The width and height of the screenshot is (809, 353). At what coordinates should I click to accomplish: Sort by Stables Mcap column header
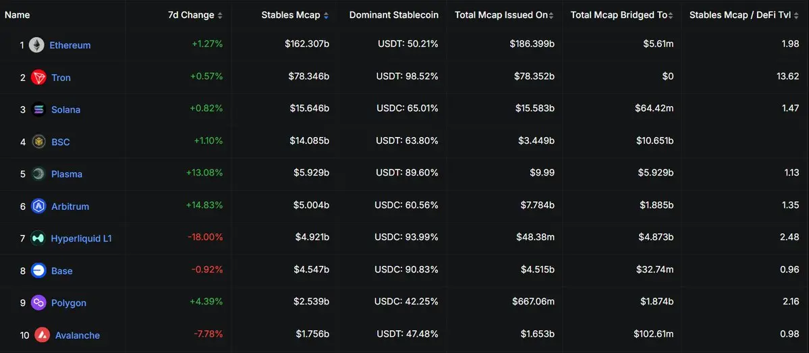[290, 15]
